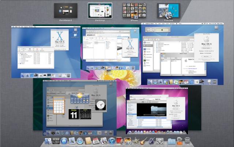
Task: Open the documents stack beside Trash
Action: click(x=180, y=141)
